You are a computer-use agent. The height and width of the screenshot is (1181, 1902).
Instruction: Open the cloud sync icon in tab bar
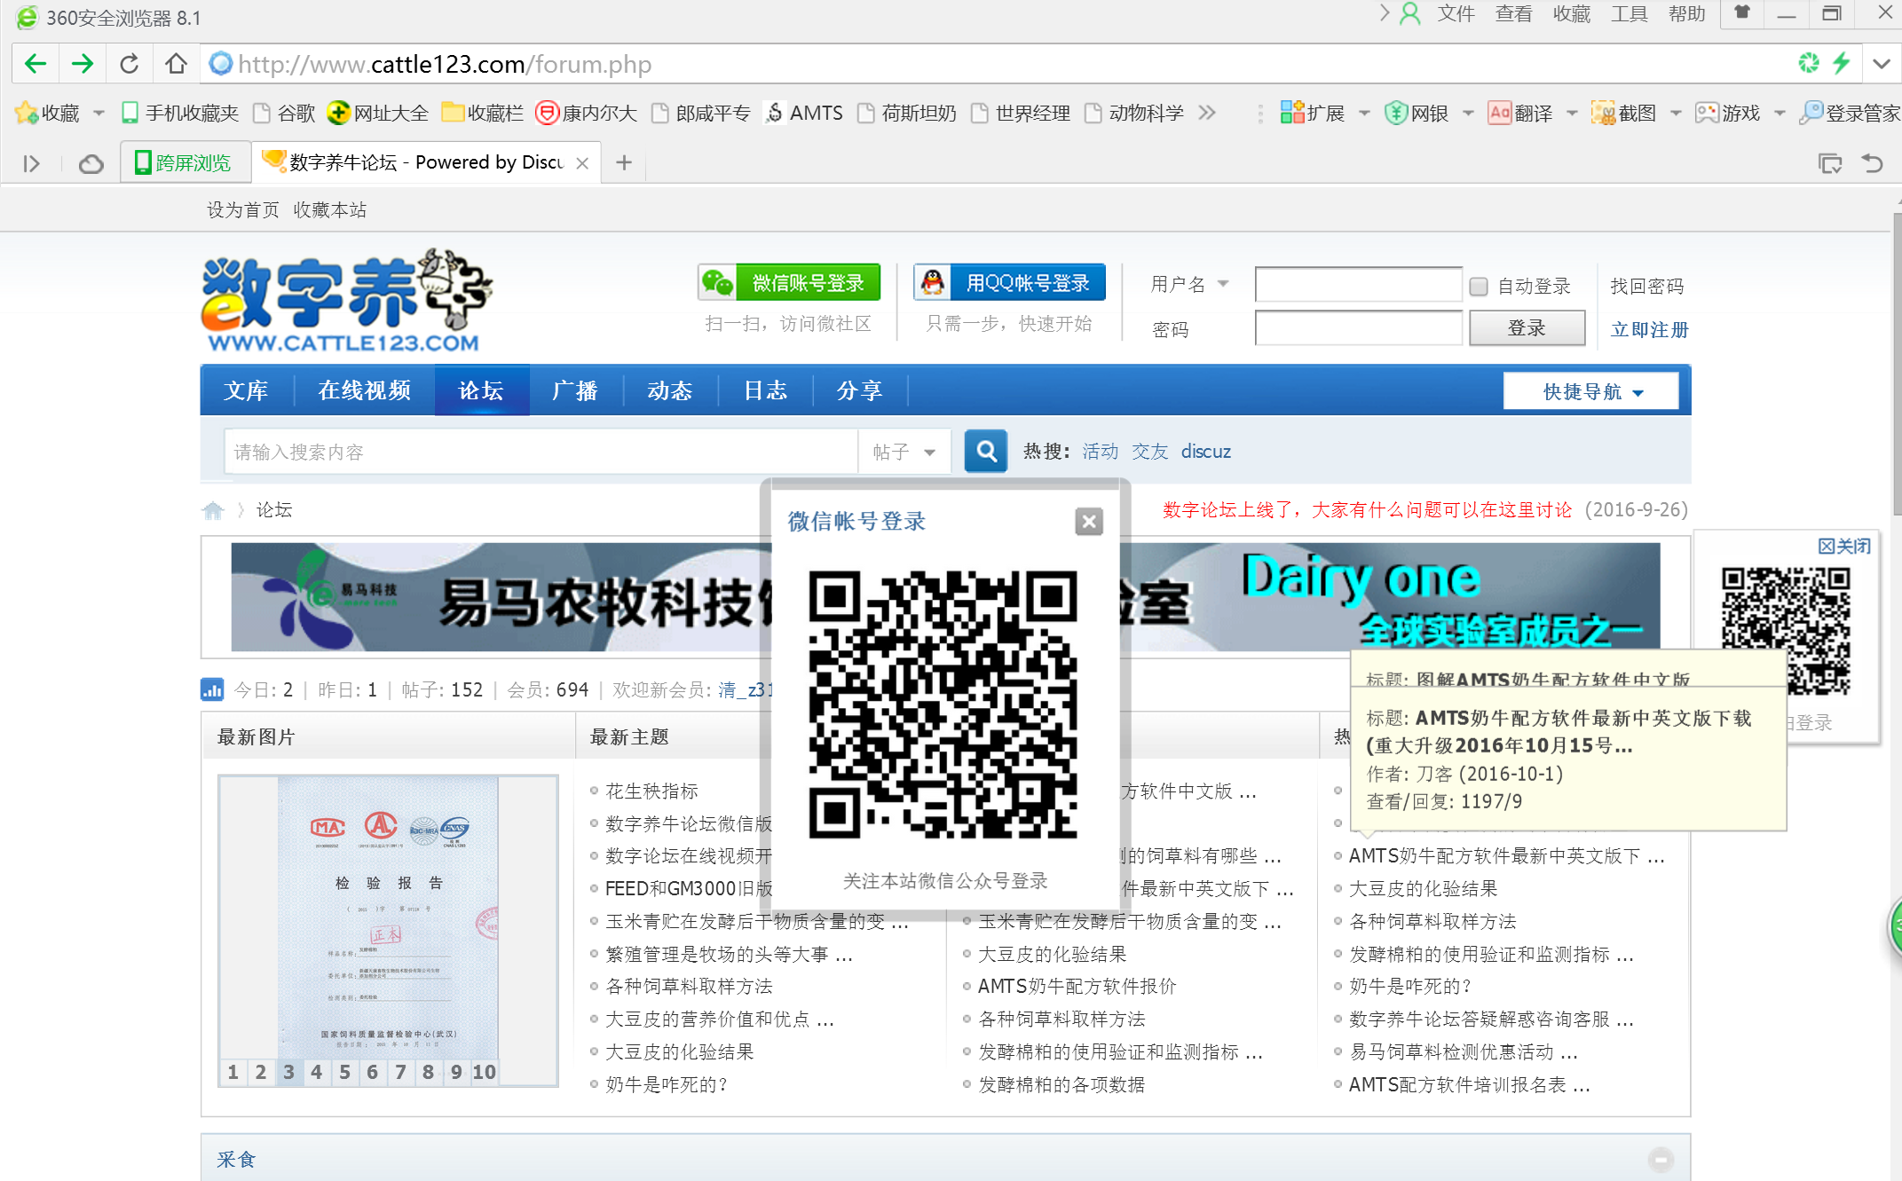tap(91, 163)
